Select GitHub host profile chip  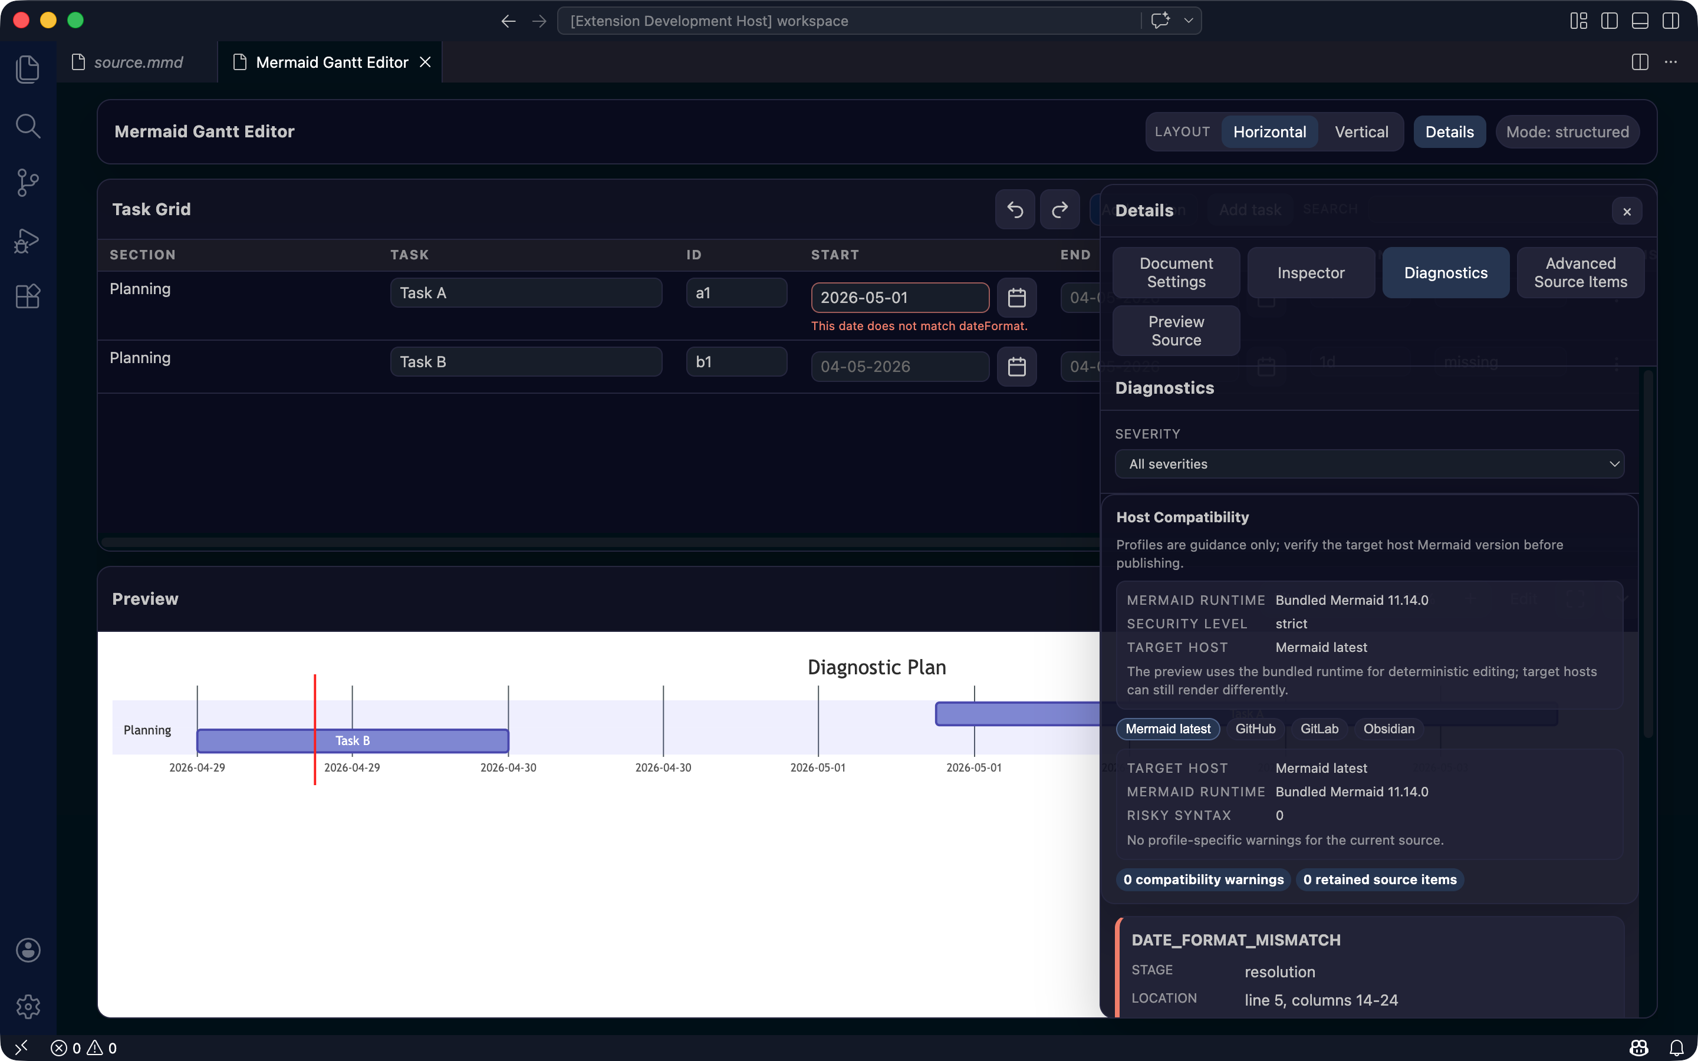pyautogui.click(x=1255, y=729)
